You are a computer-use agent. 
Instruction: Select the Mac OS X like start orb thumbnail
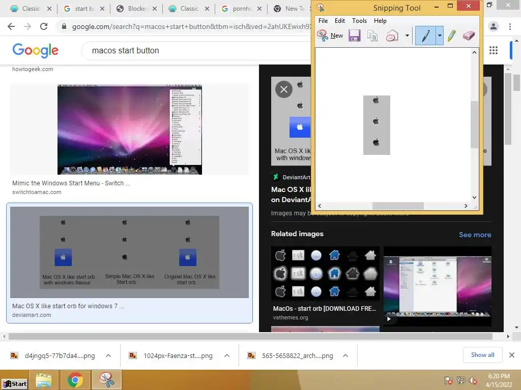tap(129, 252)
